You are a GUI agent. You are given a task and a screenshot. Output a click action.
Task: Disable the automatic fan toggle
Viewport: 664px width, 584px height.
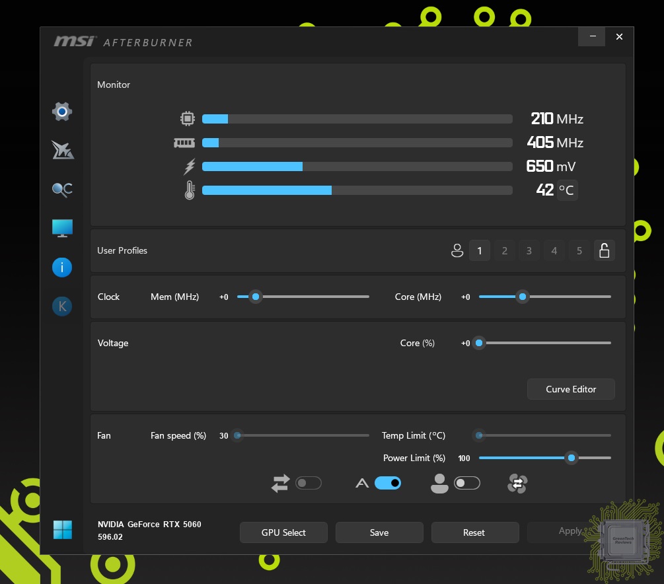[388, 484]
